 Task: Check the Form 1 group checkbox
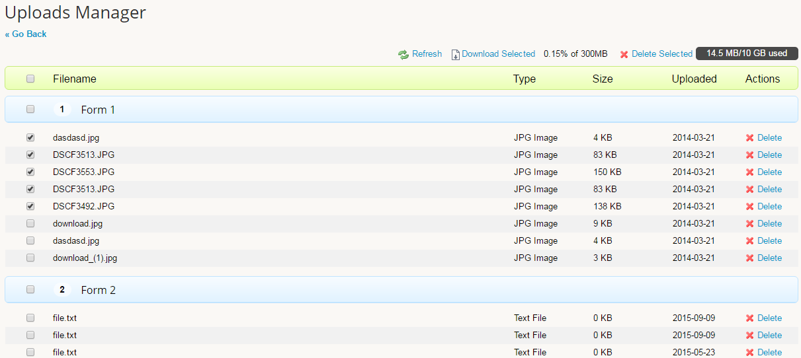30,109
